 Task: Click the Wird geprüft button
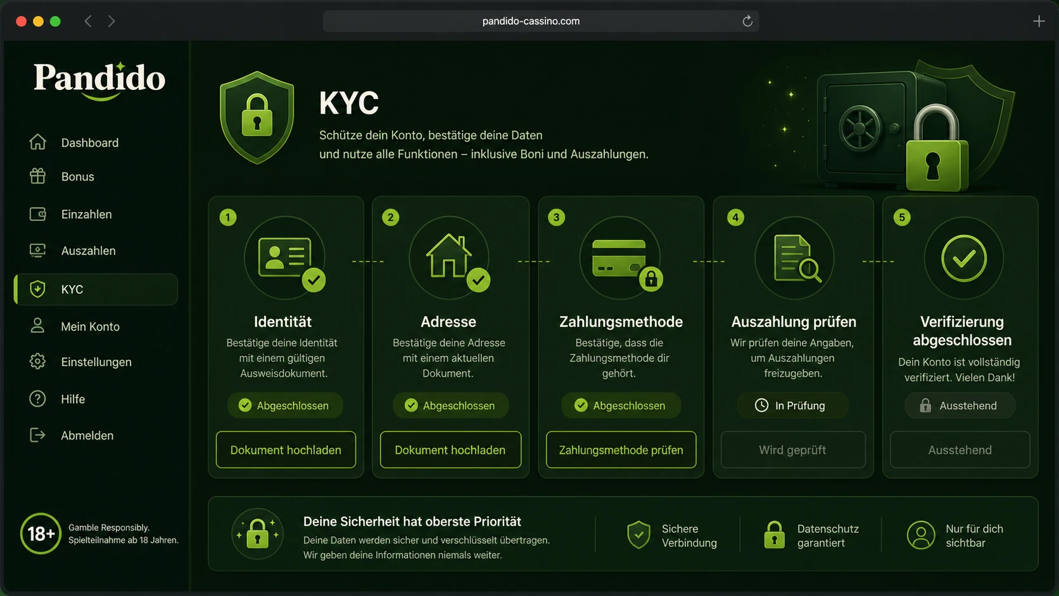tap(793, 450)
